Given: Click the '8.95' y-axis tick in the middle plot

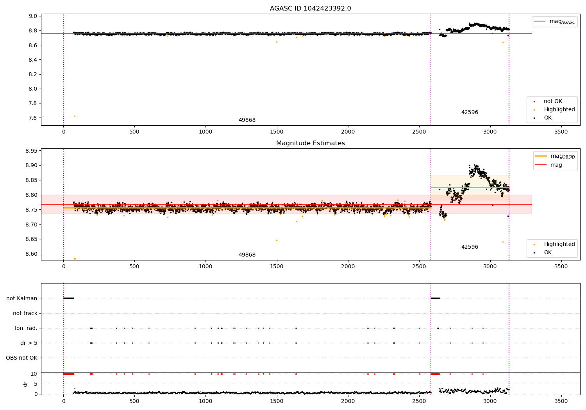Looking at the screenshot, I should [31, 151].
